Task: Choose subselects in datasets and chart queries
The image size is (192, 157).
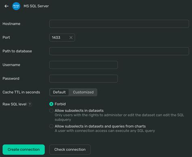Action: 51,126
